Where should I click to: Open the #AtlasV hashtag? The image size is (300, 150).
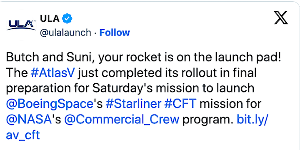coord(52,73)
